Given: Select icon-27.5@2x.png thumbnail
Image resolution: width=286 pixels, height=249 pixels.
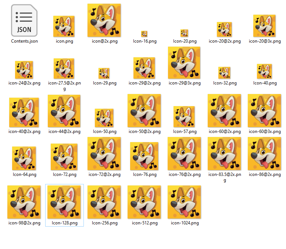Looking at the screenshot, I should (x=64, y=69).
